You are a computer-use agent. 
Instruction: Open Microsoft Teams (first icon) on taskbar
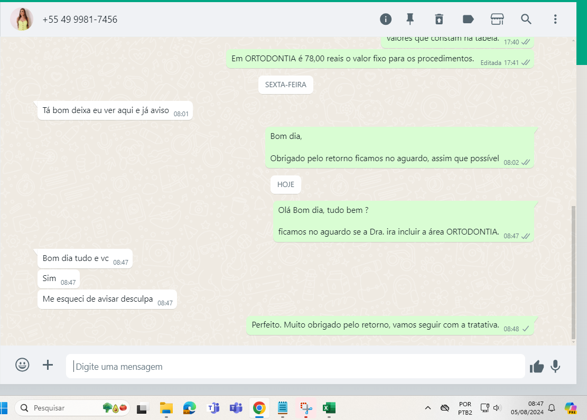tap(213, 408)
